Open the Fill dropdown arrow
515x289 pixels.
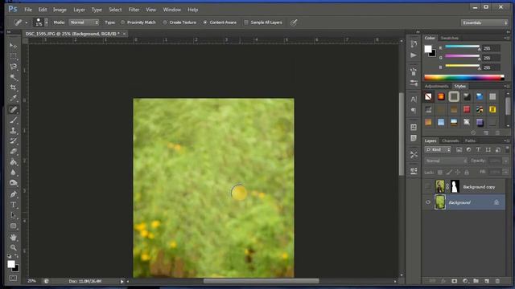click(x=506, y=172)
